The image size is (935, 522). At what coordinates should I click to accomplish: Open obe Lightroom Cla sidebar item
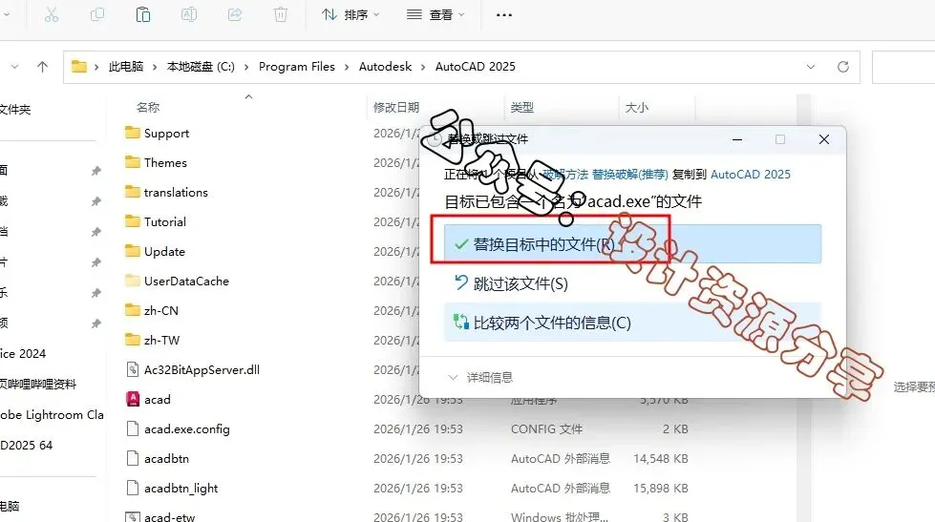tap(52, 414)
